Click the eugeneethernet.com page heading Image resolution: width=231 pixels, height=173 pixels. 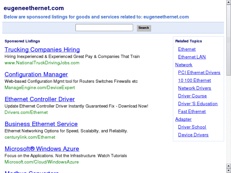(34, 8)
